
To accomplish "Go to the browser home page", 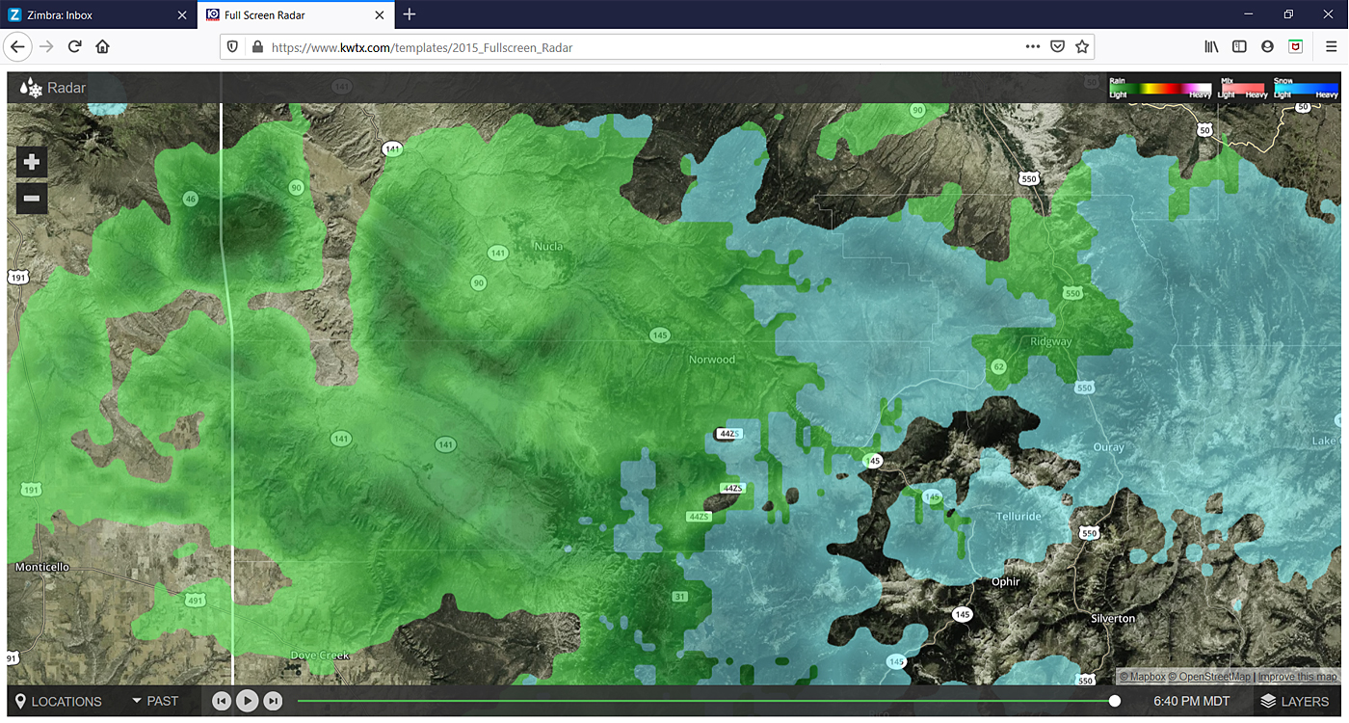I will point(102,46).
